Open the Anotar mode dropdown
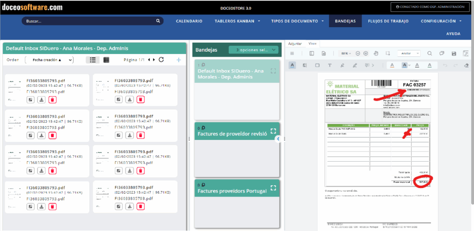This screenshot has height=231, width=474. click(409, 54)
